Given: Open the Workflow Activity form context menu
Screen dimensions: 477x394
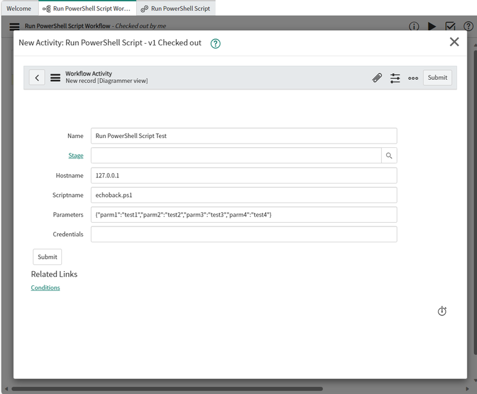Looking at the screenshot, I should pyautogui.click(x=55, y=78).
